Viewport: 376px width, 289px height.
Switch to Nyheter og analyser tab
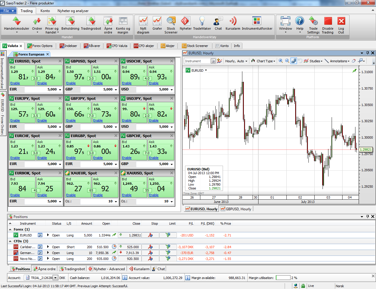pos(73,11)
